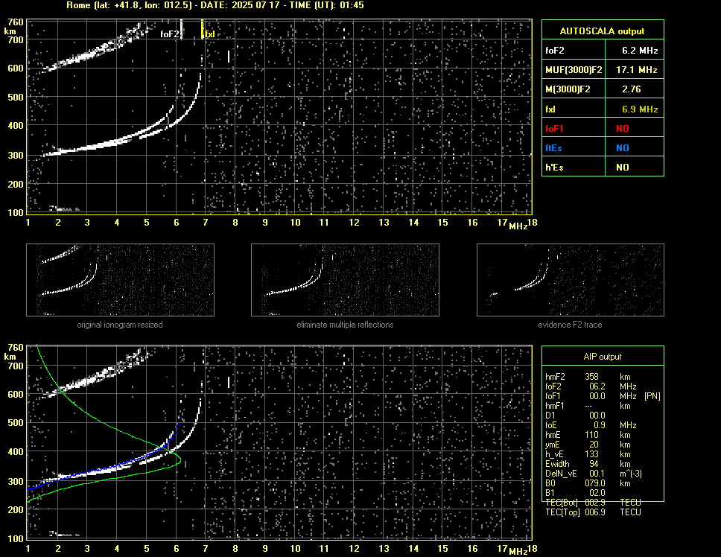The width and height of the screenshot is (721, 557).
Task: Click the 'MHz' axis label on lower ionogram
Action: click(518, 552)
